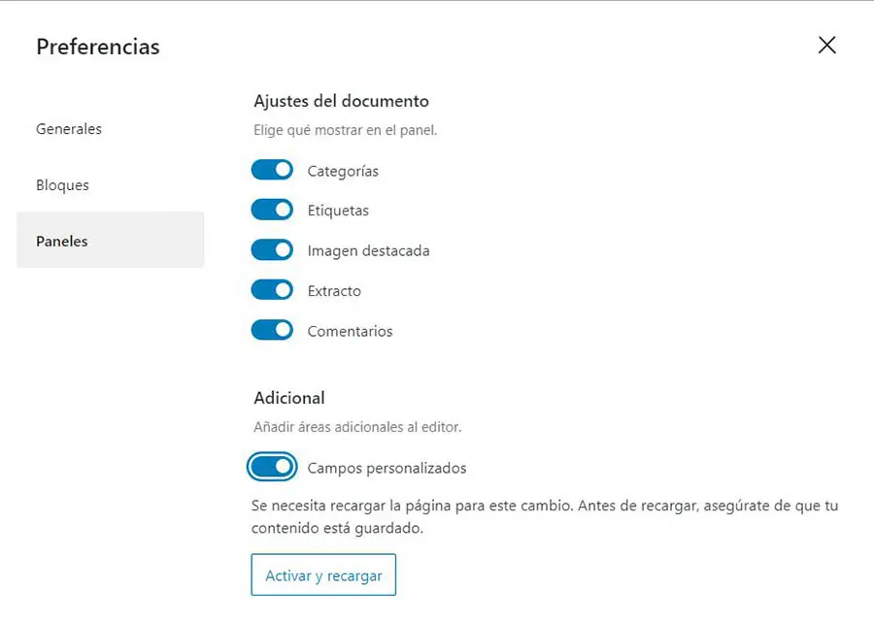Viewport: 874px width, 622px height.
Task: Toggle the Imagen destacada switch
Action: point(272,250)
